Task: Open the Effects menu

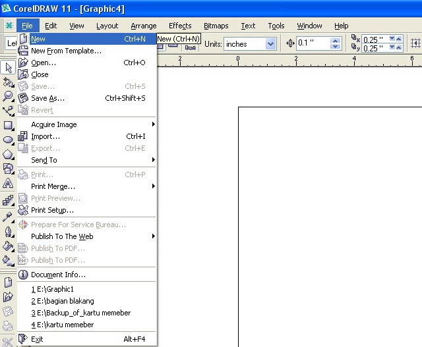Action: pyautogui.click(x=180, y=26)
